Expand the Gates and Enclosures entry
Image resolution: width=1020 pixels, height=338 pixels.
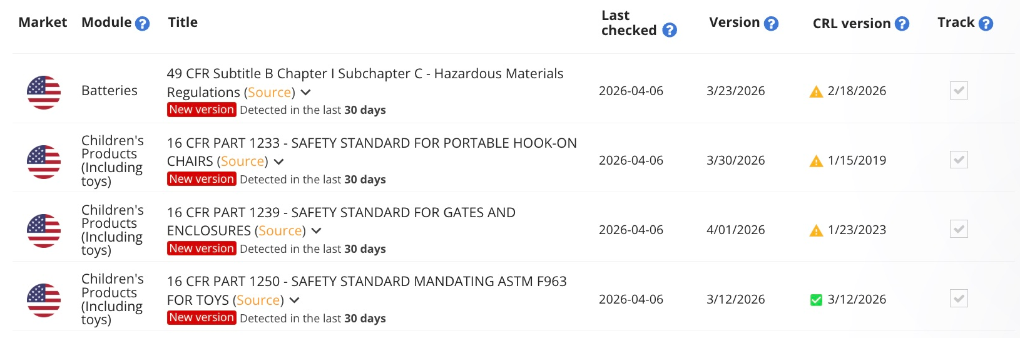[x=317, y=231]
